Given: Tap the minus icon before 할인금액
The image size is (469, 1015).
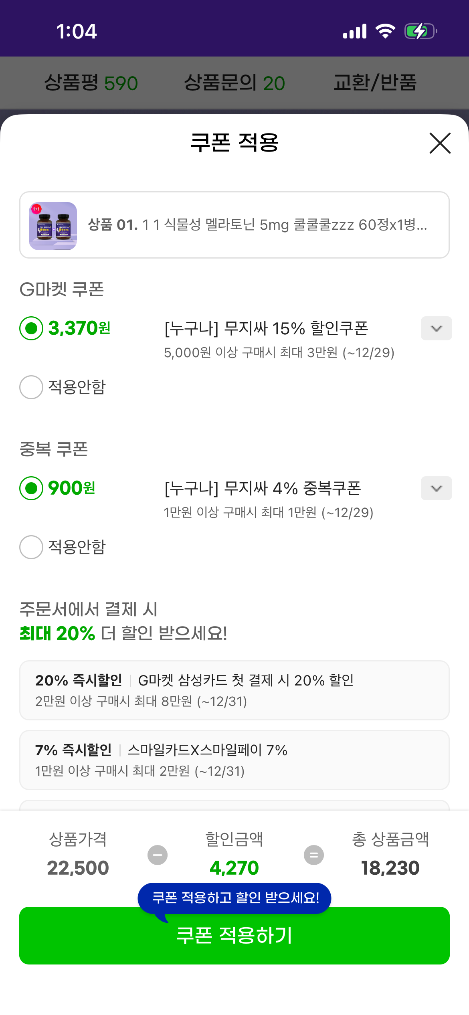Looking at the screenshot, I should point(158,855).
